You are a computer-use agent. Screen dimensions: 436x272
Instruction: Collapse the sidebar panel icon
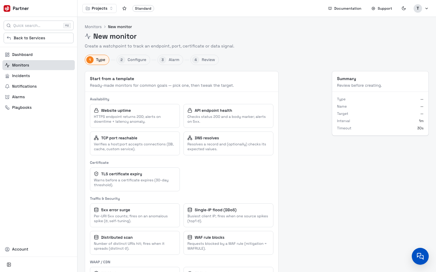[x=9, y=265]
